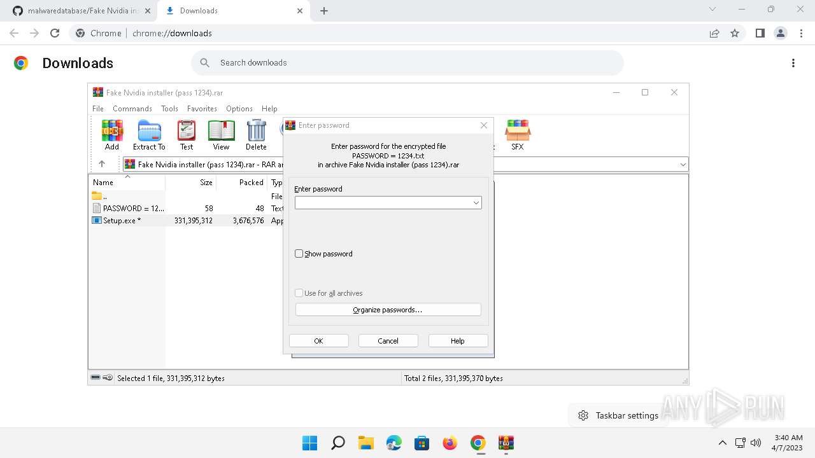This screenshot has height=458, width=815.
Task: Click the share page icon in address bar
Action: pyautogui.click(x=714, y=33)
